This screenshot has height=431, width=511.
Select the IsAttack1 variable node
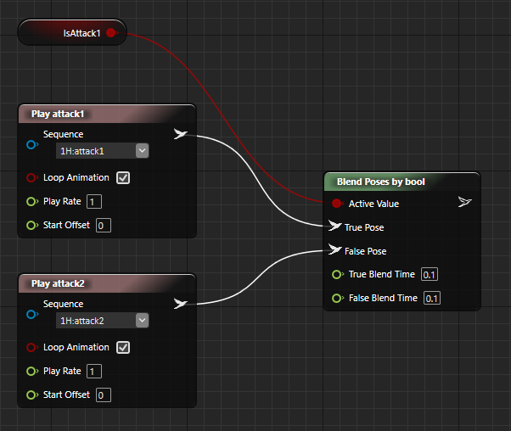pos(71,32)
